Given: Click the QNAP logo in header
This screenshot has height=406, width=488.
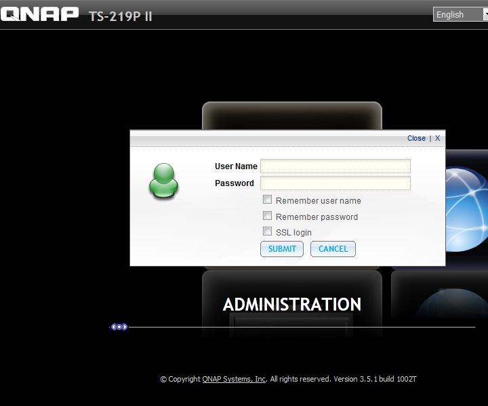Looking at the screenshot, I should (39, 14).
